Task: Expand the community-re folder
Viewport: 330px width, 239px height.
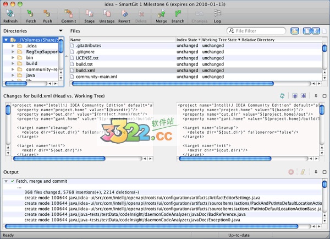Action: coord(13,69)
